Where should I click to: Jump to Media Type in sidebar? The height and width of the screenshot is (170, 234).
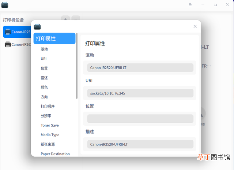50,135
